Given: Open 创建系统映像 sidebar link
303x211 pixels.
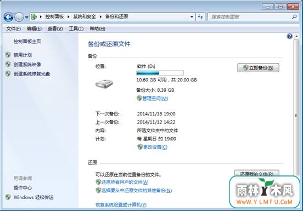Looking at the screenshot, I should [27, 65].
